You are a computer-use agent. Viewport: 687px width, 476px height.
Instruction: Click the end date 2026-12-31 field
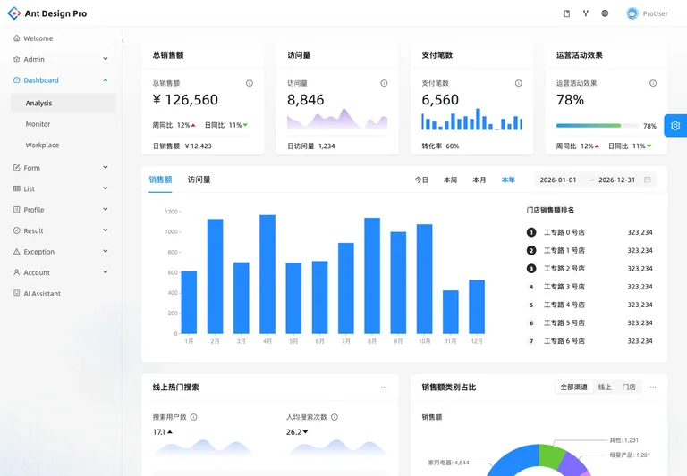point(616,180)
